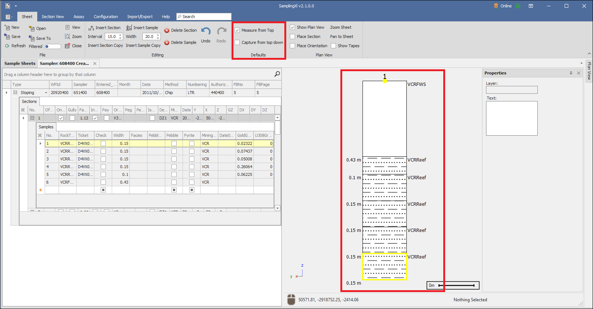Enable Capture from top down
Screen dimensions: 593x309
237,43
